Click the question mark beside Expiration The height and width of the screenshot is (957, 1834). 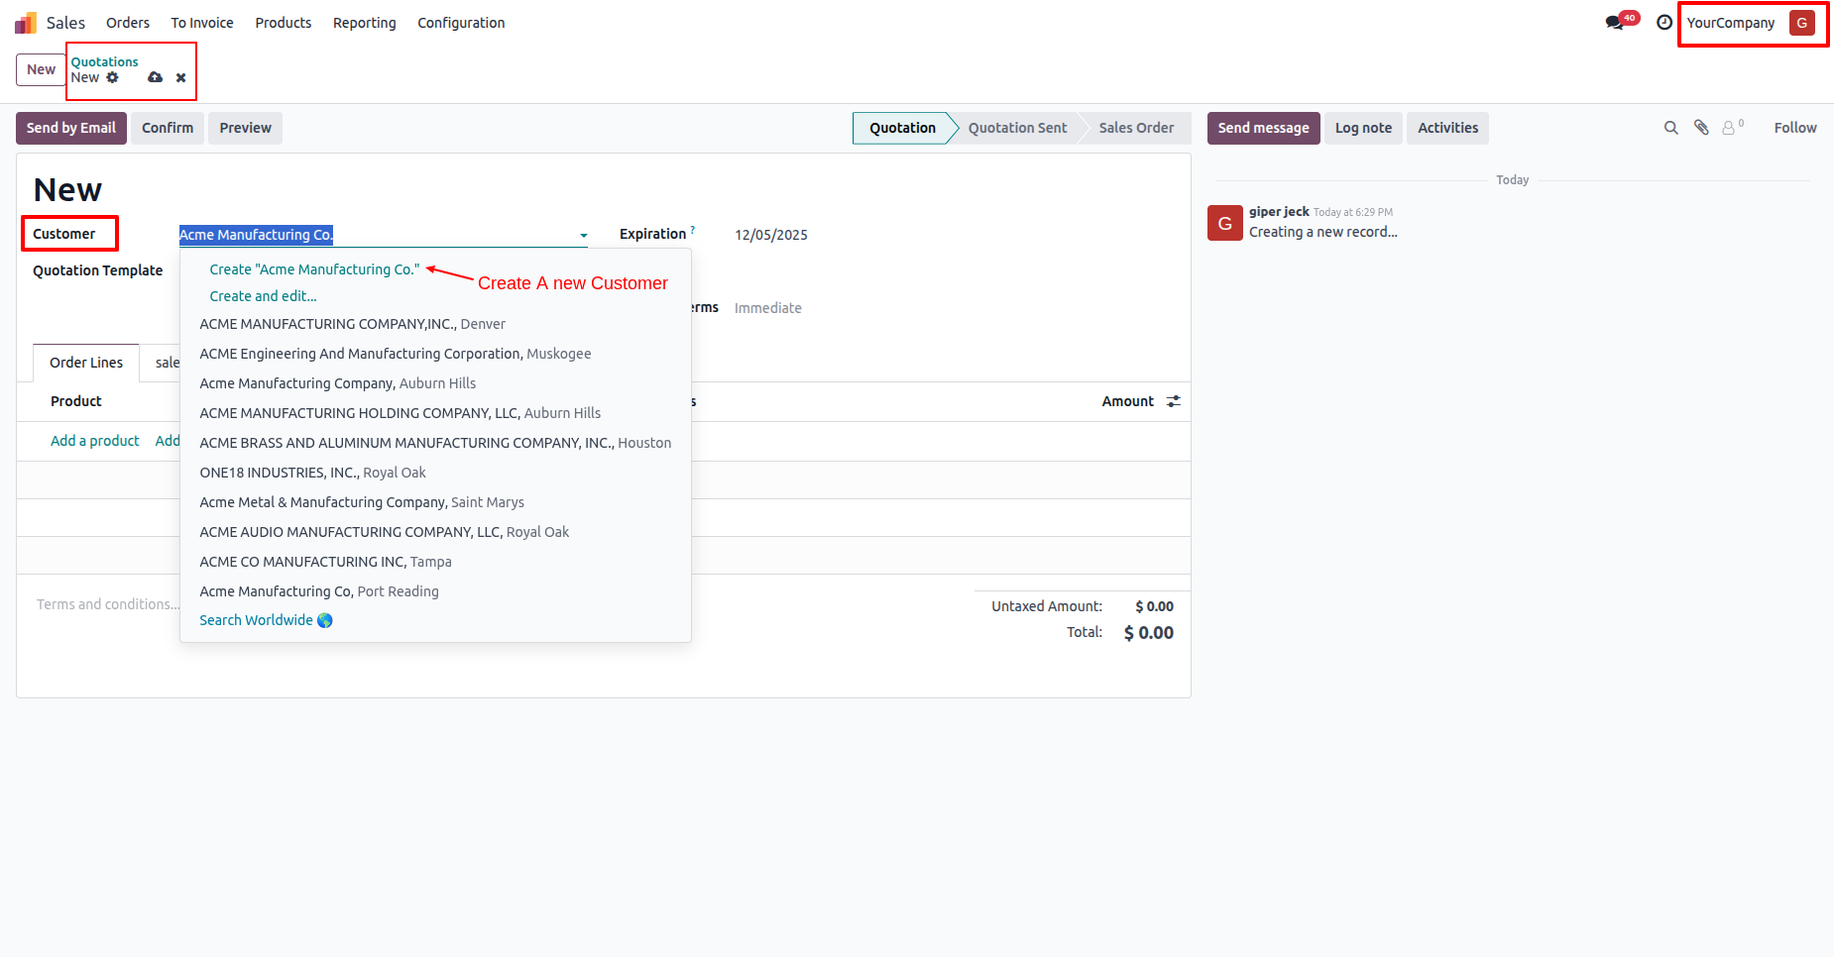(x=693, y=230)
